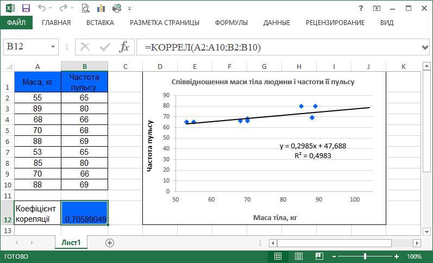Image resolution: width=433 pixels, height=263 pixels.
Task: Click the black trendline in chart
Action: [x=278, y=116]
